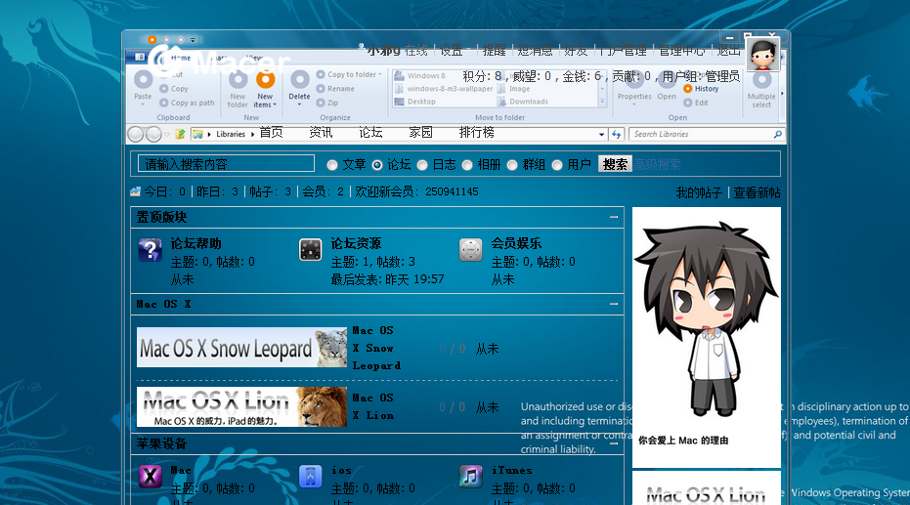Select the 日志 radio button
This screenshot has width=910, height=505.
pos(422,165)
